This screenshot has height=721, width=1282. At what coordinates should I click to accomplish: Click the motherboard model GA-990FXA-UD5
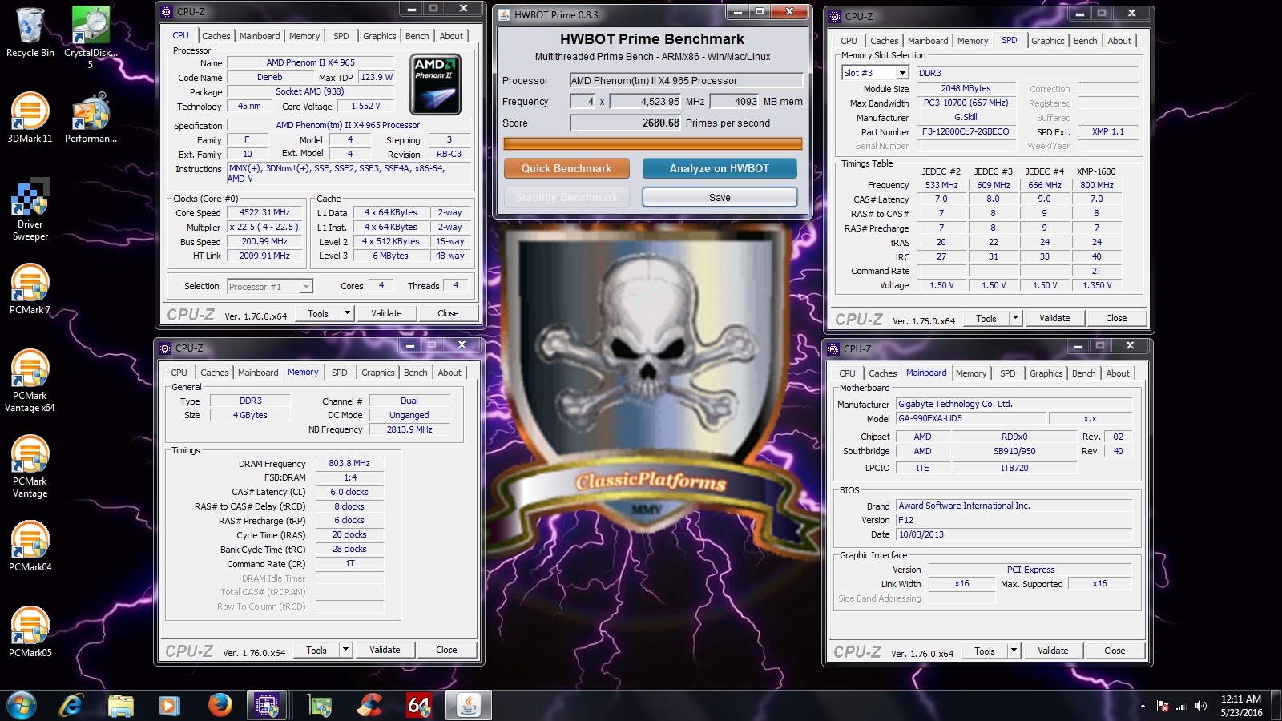click(970, 418)
